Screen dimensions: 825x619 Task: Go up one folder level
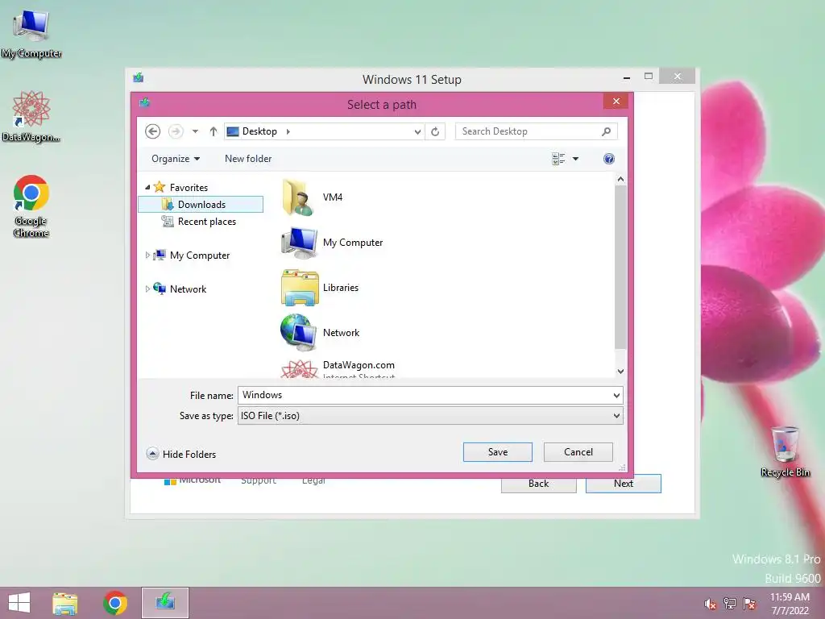tap(213, 131)
